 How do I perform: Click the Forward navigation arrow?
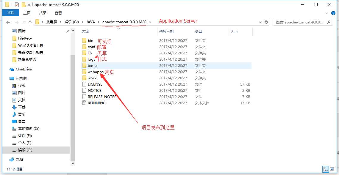pyautogui.click(x=17, y=22)
